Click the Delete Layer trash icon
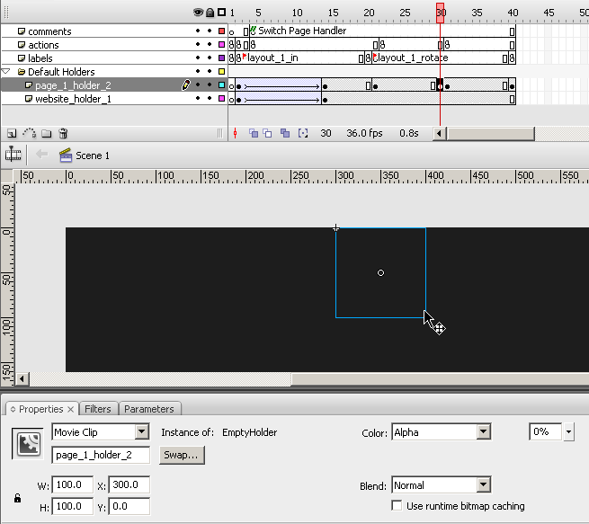The height and width of the screenshot is (524, 589). pos(63,133)
